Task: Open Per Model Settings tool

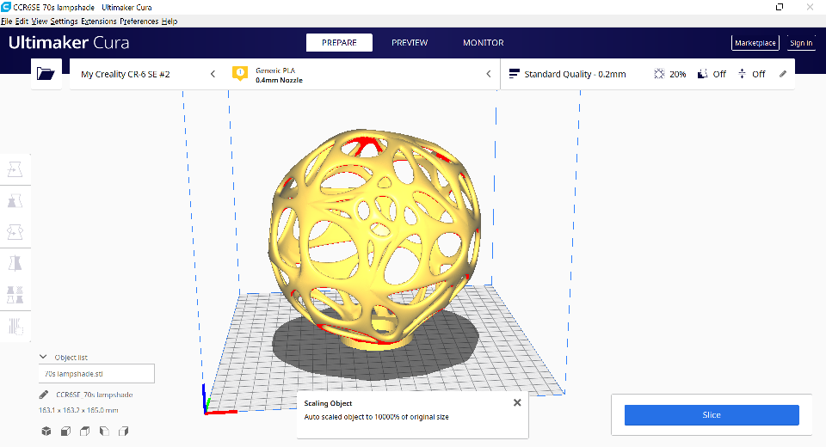Action: [15, 295]
